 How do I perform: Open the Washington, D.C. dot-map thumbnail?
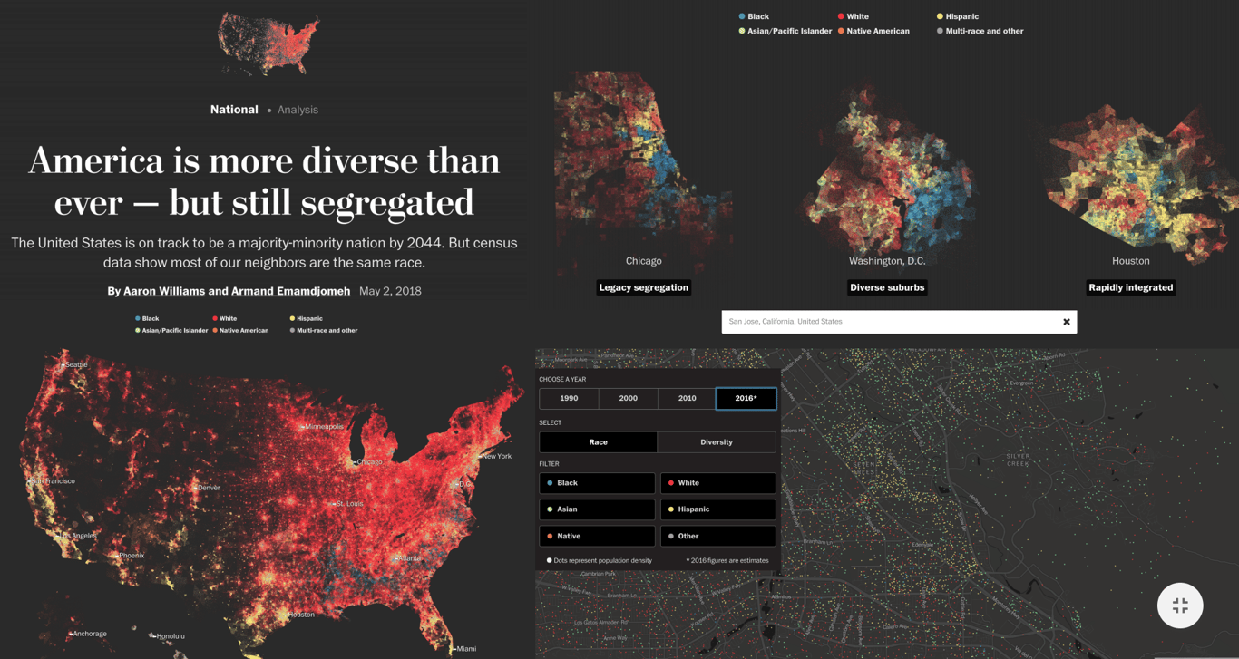pos(887,168)
